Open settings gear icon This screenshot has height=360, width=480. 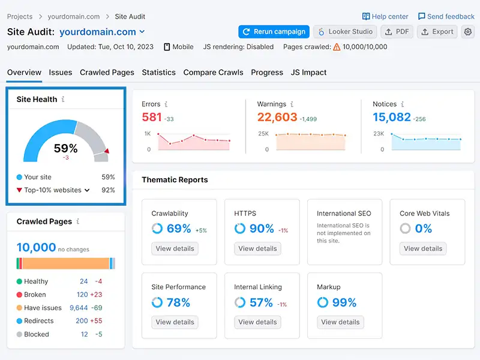pyautogui.click(x=467, y=32)
